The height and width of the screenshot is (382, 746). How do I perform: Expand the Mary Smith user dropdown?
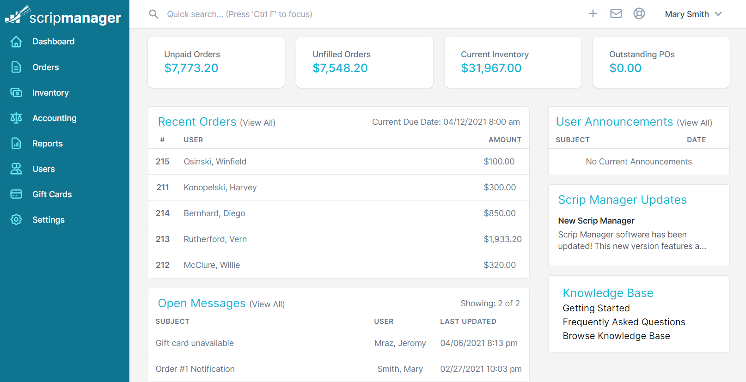pos(693,14)
